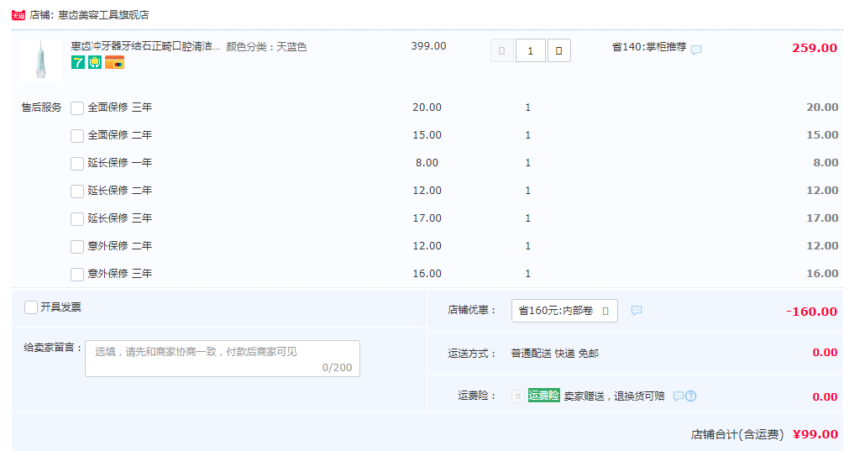Click the green 7-day return badge icon
This screenshot has width=844, height=451.
[x=78, y=62]
